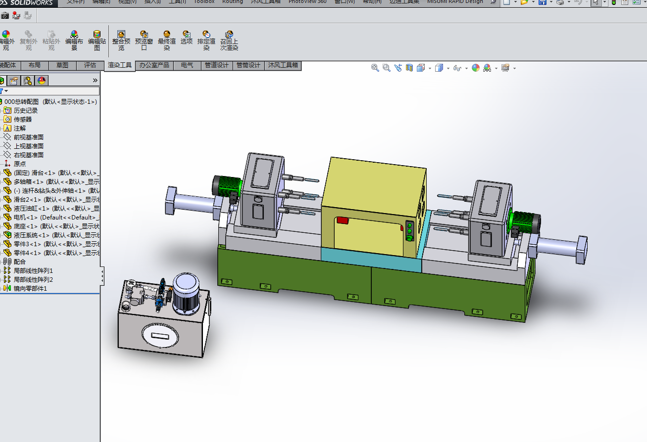Image resolution: width=647 pixels, height=442 pixels.
Task: Click the Edit Decal (编辑贴图) tool
Action: click(x=97, y=40)
